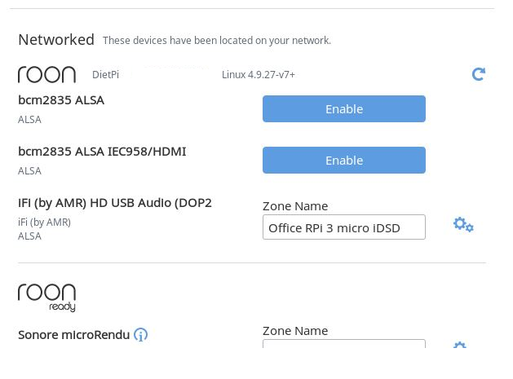The height and width of the screenshot is (379, 513).
Task: Select the bcm2835 ALSA IEC958/HDMI device title
Action: [102, 152]
